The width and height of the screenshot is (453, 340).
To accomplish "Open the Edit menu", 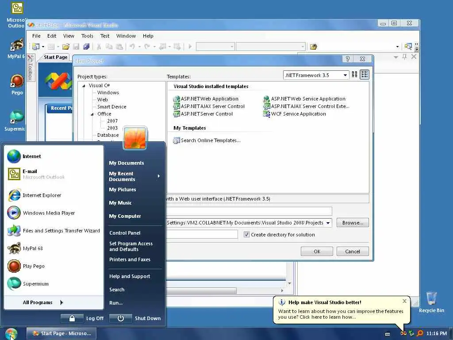I will coord(52,36).
